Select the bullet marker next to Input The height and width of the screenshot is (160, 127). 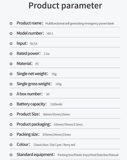point(11,44)
